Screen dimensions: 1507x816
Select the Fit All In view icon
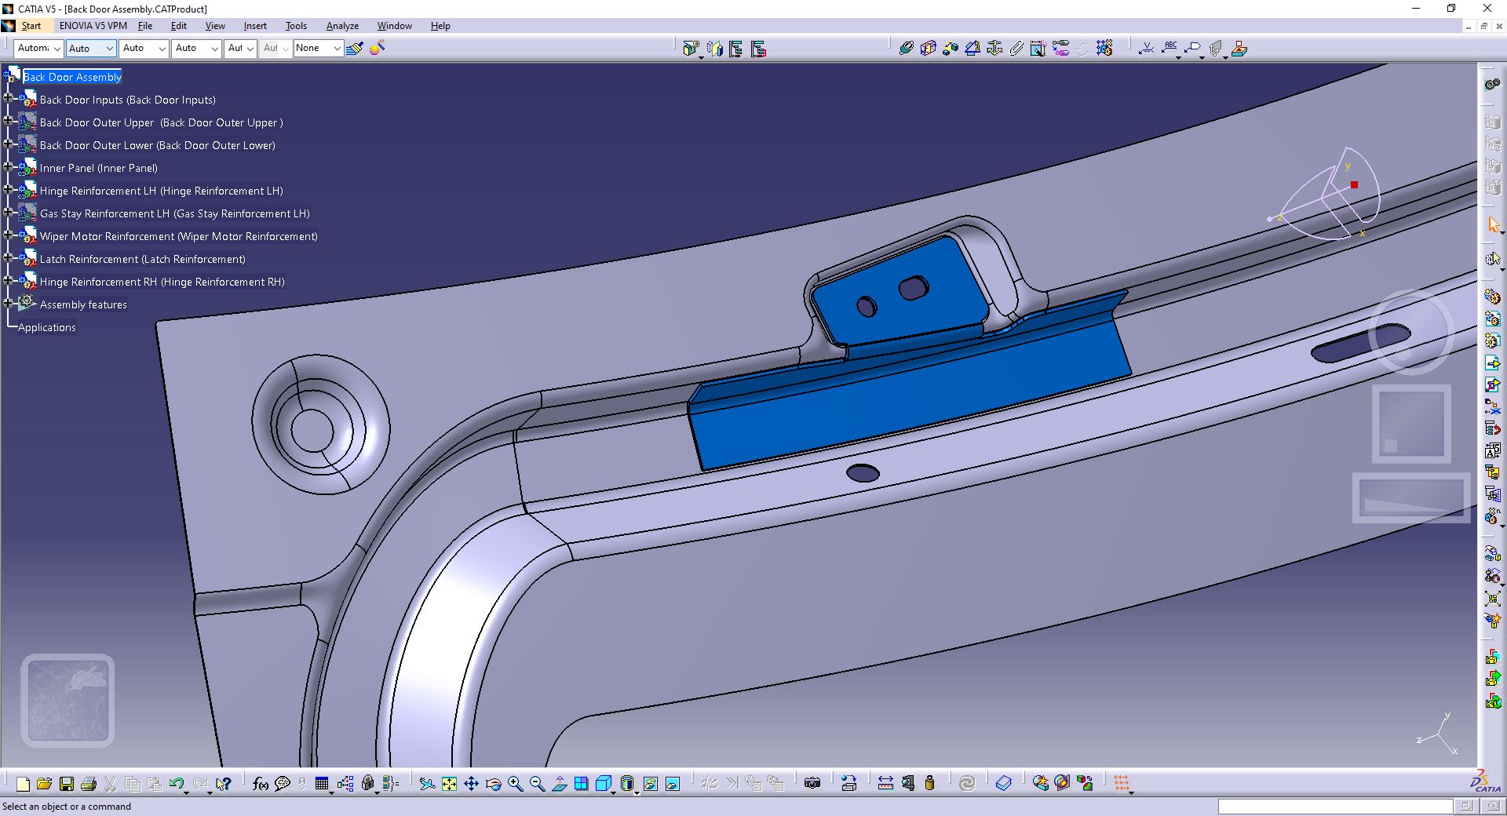(x=449, y=783)
